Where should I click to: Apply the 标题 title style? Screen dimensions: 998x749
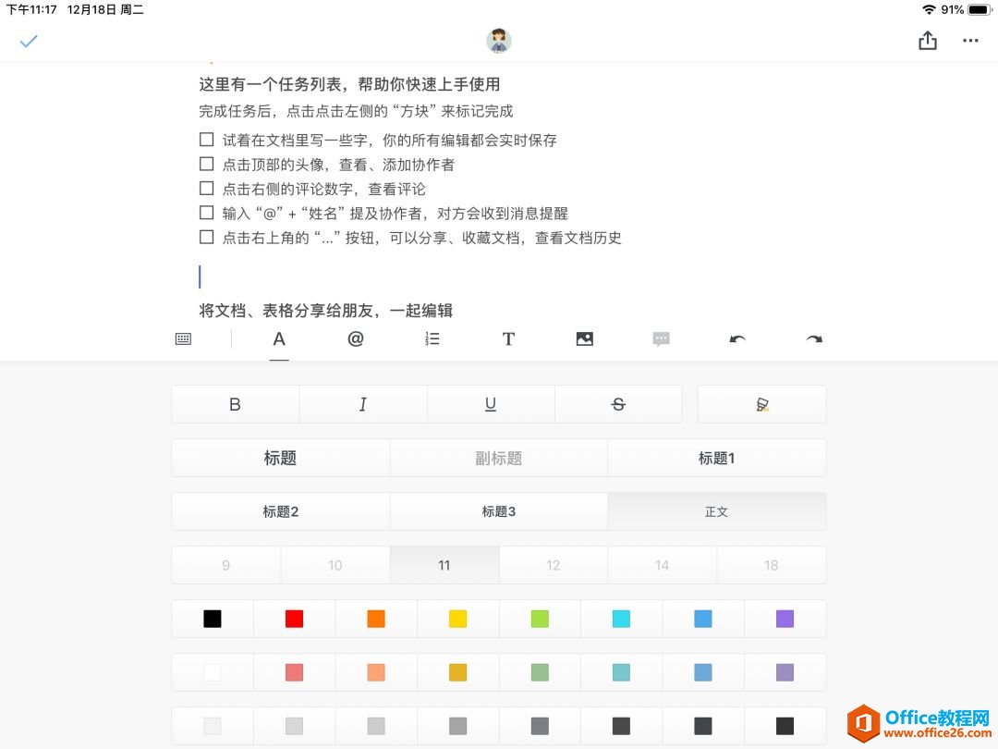(x=281, y=458)
